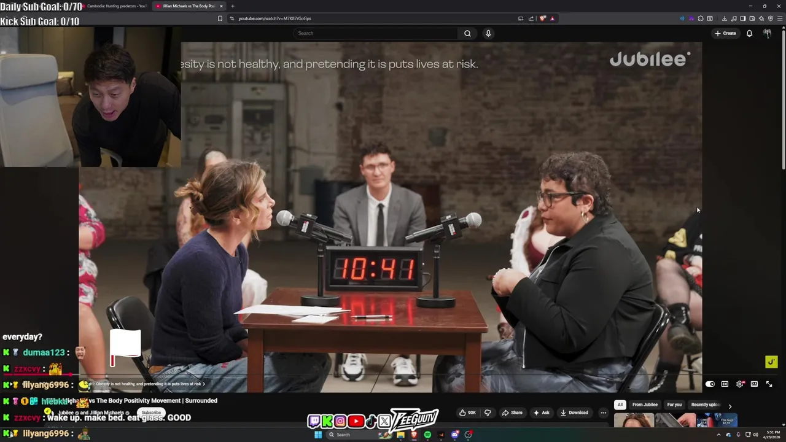Open browser extensions puzzle icon
Image resolution: width=786 pixels, height=442 pixels.
[x=701, y=18]
